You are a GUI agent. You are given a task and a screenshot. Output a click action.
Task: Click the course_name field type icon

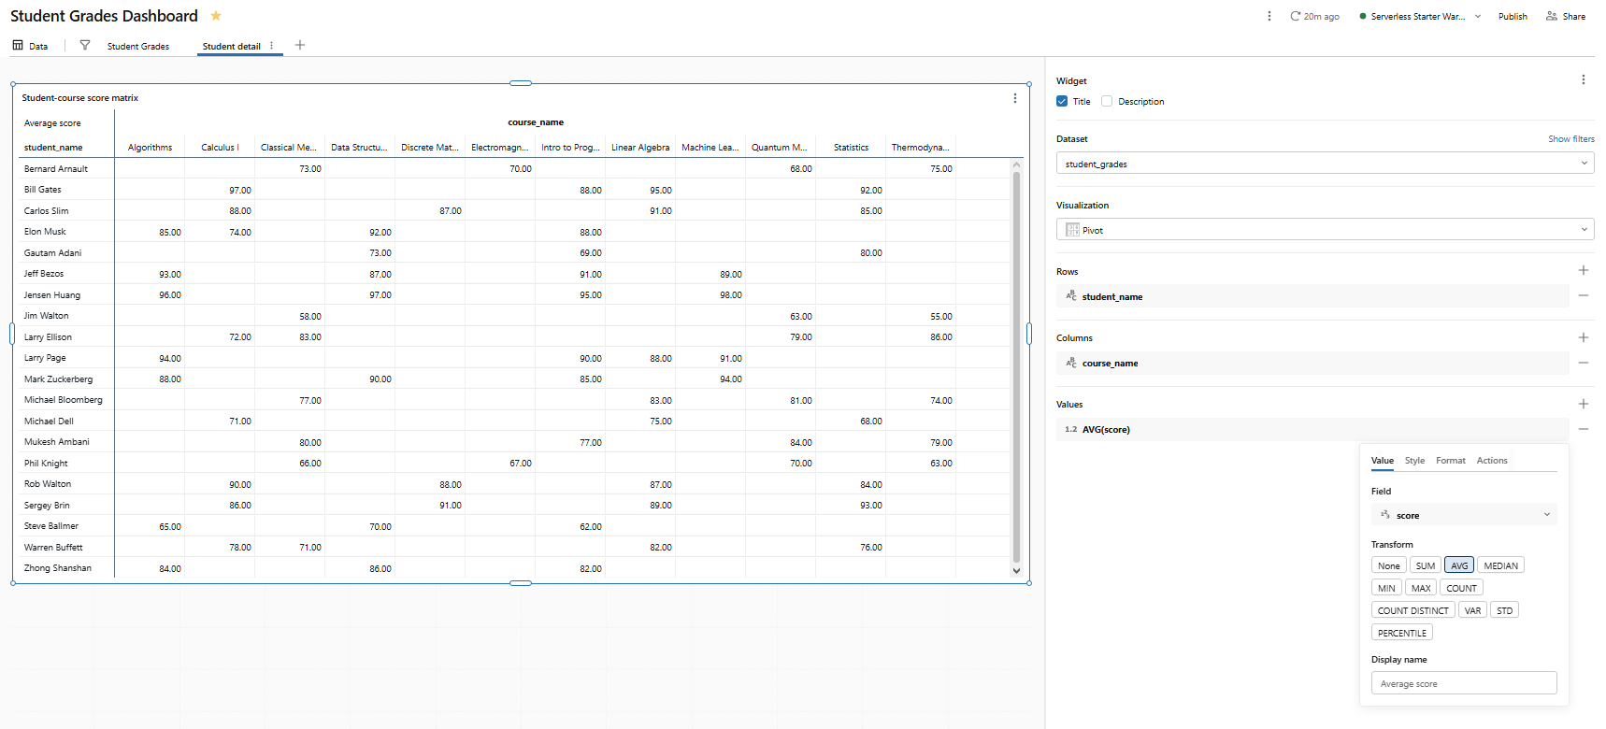click(x=1071, y=362)
